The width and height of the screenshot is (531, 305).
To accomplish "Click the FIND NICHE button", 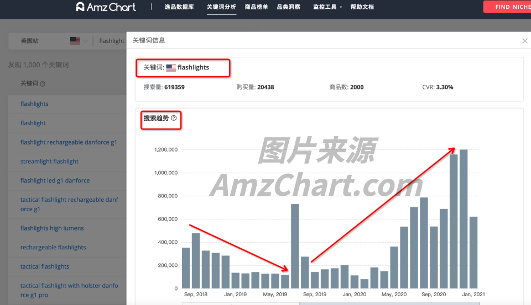I will (507, 7).
